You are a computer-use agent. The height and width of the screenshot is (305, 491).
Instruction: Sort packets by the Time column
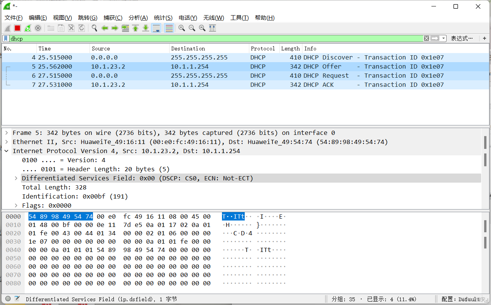coord(63,48)
